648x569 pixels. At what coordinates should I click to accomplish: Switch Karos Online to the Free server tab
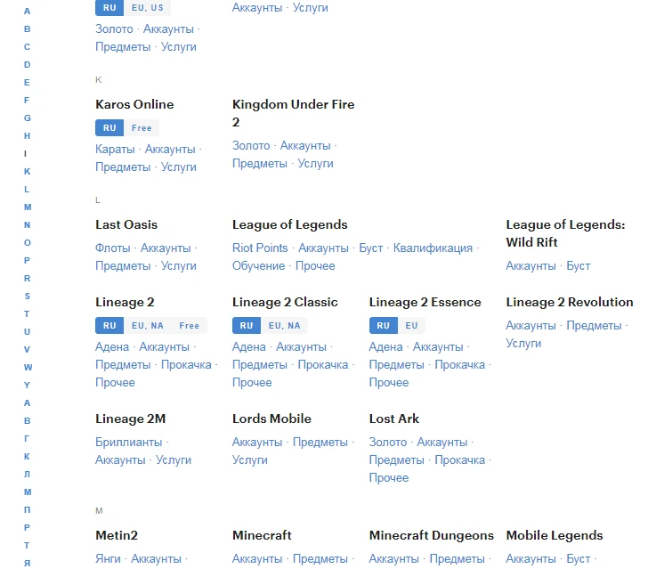pyautogui.click(x=142, y=127)
